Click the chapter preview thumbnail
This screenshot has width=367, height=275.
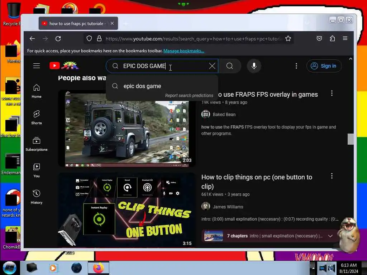pyautogui.click(x=214, y=236)
